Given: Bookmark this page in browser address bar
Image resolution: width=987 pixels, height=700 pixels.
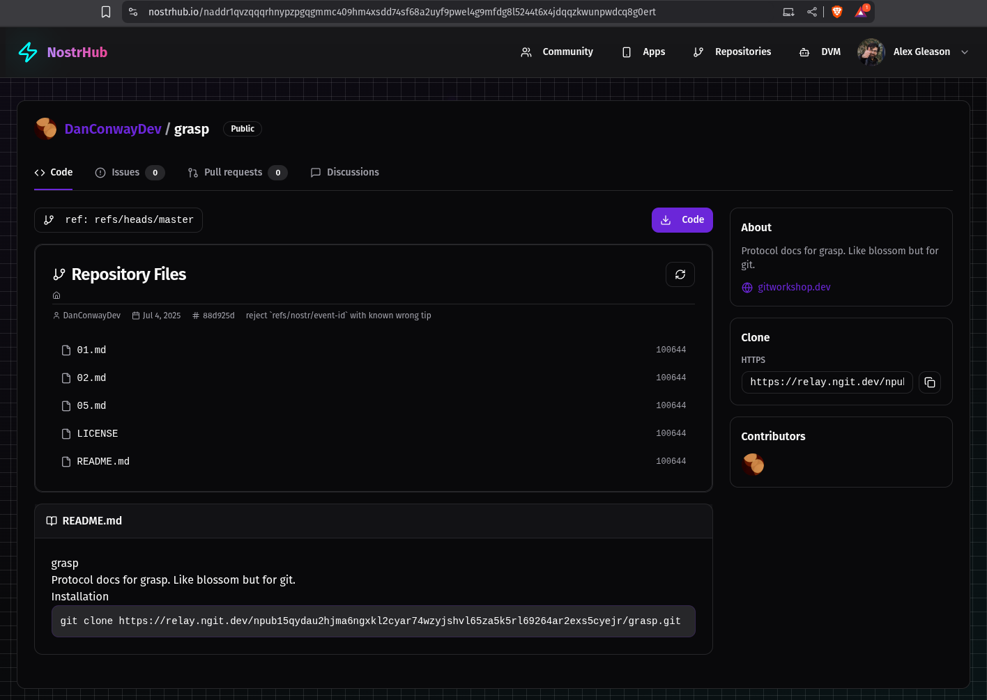Looking at the screenshot, I should point(106,12).
